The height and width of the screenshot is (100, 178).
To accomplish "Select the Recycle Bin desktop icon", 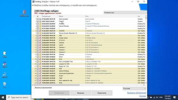I will pos(5,85).
